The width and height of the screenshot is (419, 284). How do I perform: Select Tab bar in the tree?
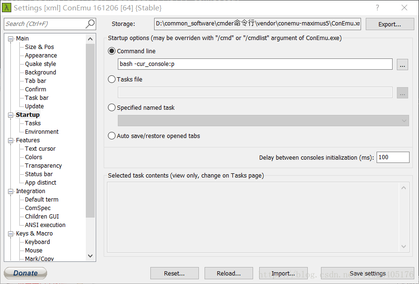(35, 81)
